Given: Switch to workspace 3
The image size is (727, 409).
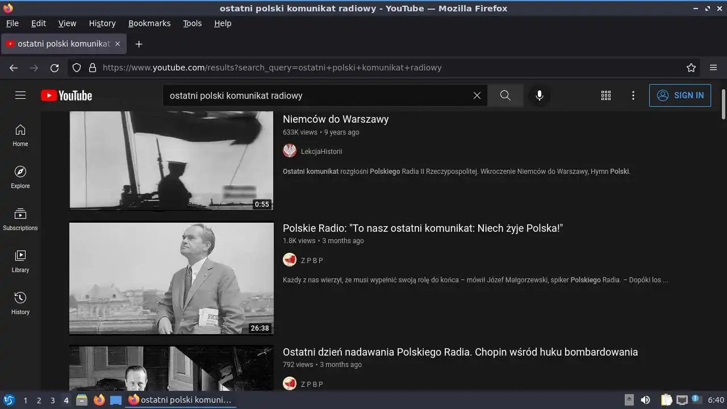Looking at the screenshot, I should [52, 400].
